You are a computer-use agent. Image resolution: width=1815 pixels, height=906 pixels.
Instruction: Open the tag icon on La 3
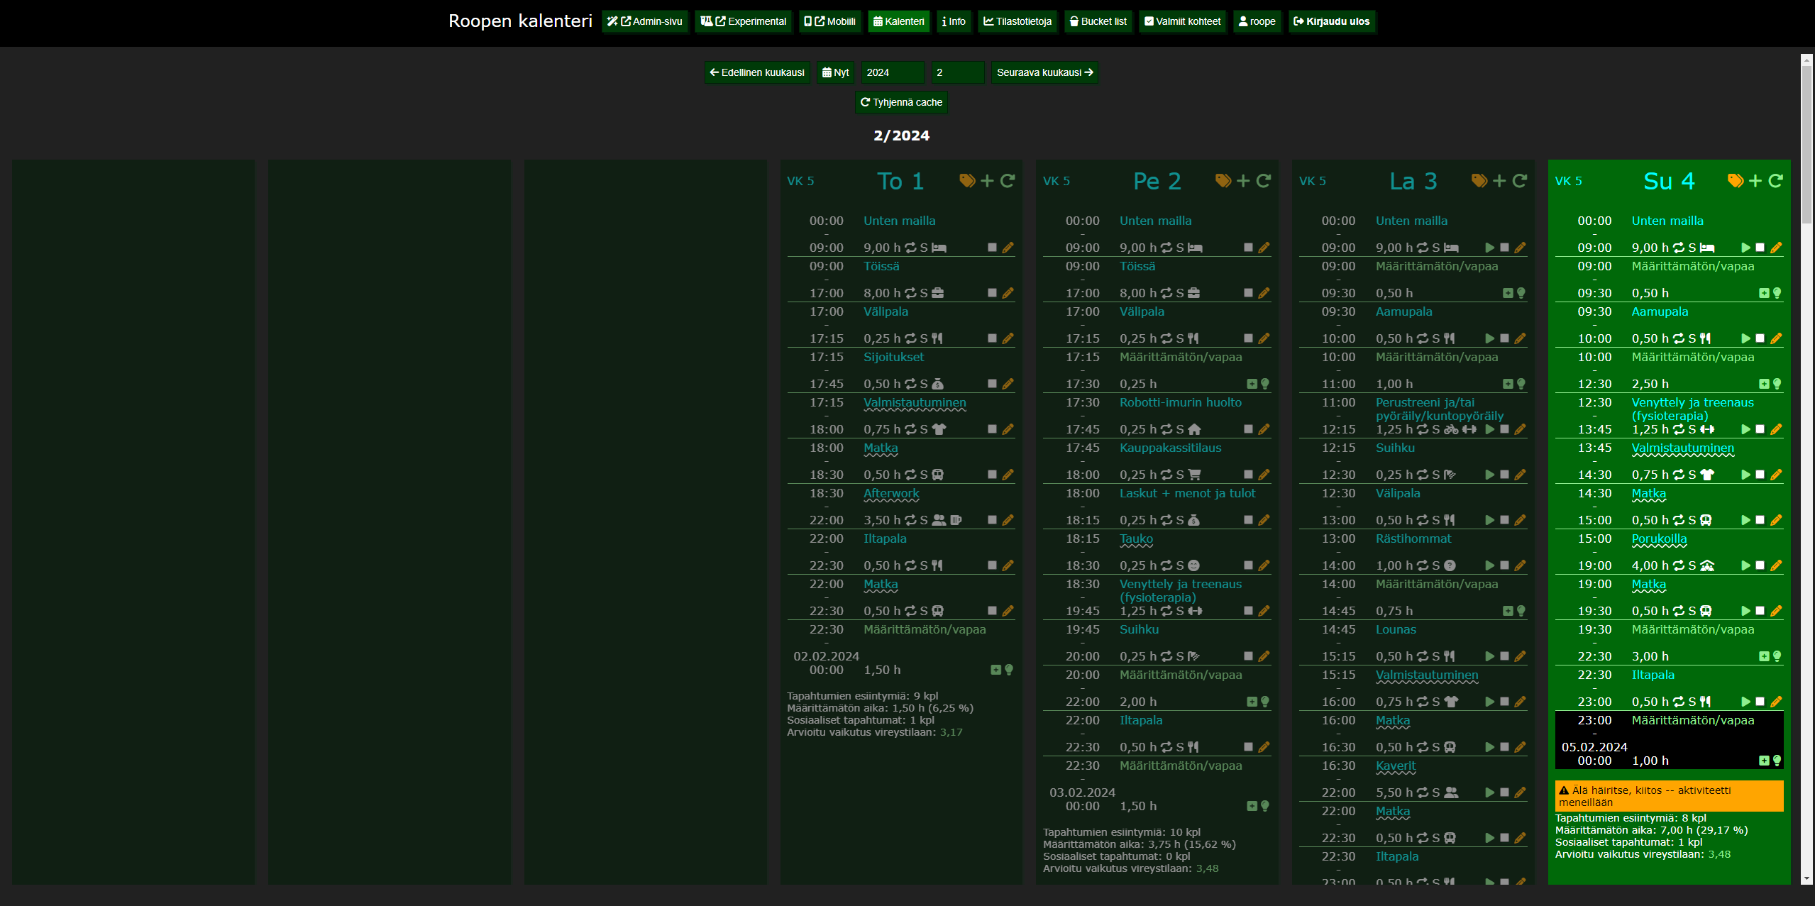(1479, 181)
